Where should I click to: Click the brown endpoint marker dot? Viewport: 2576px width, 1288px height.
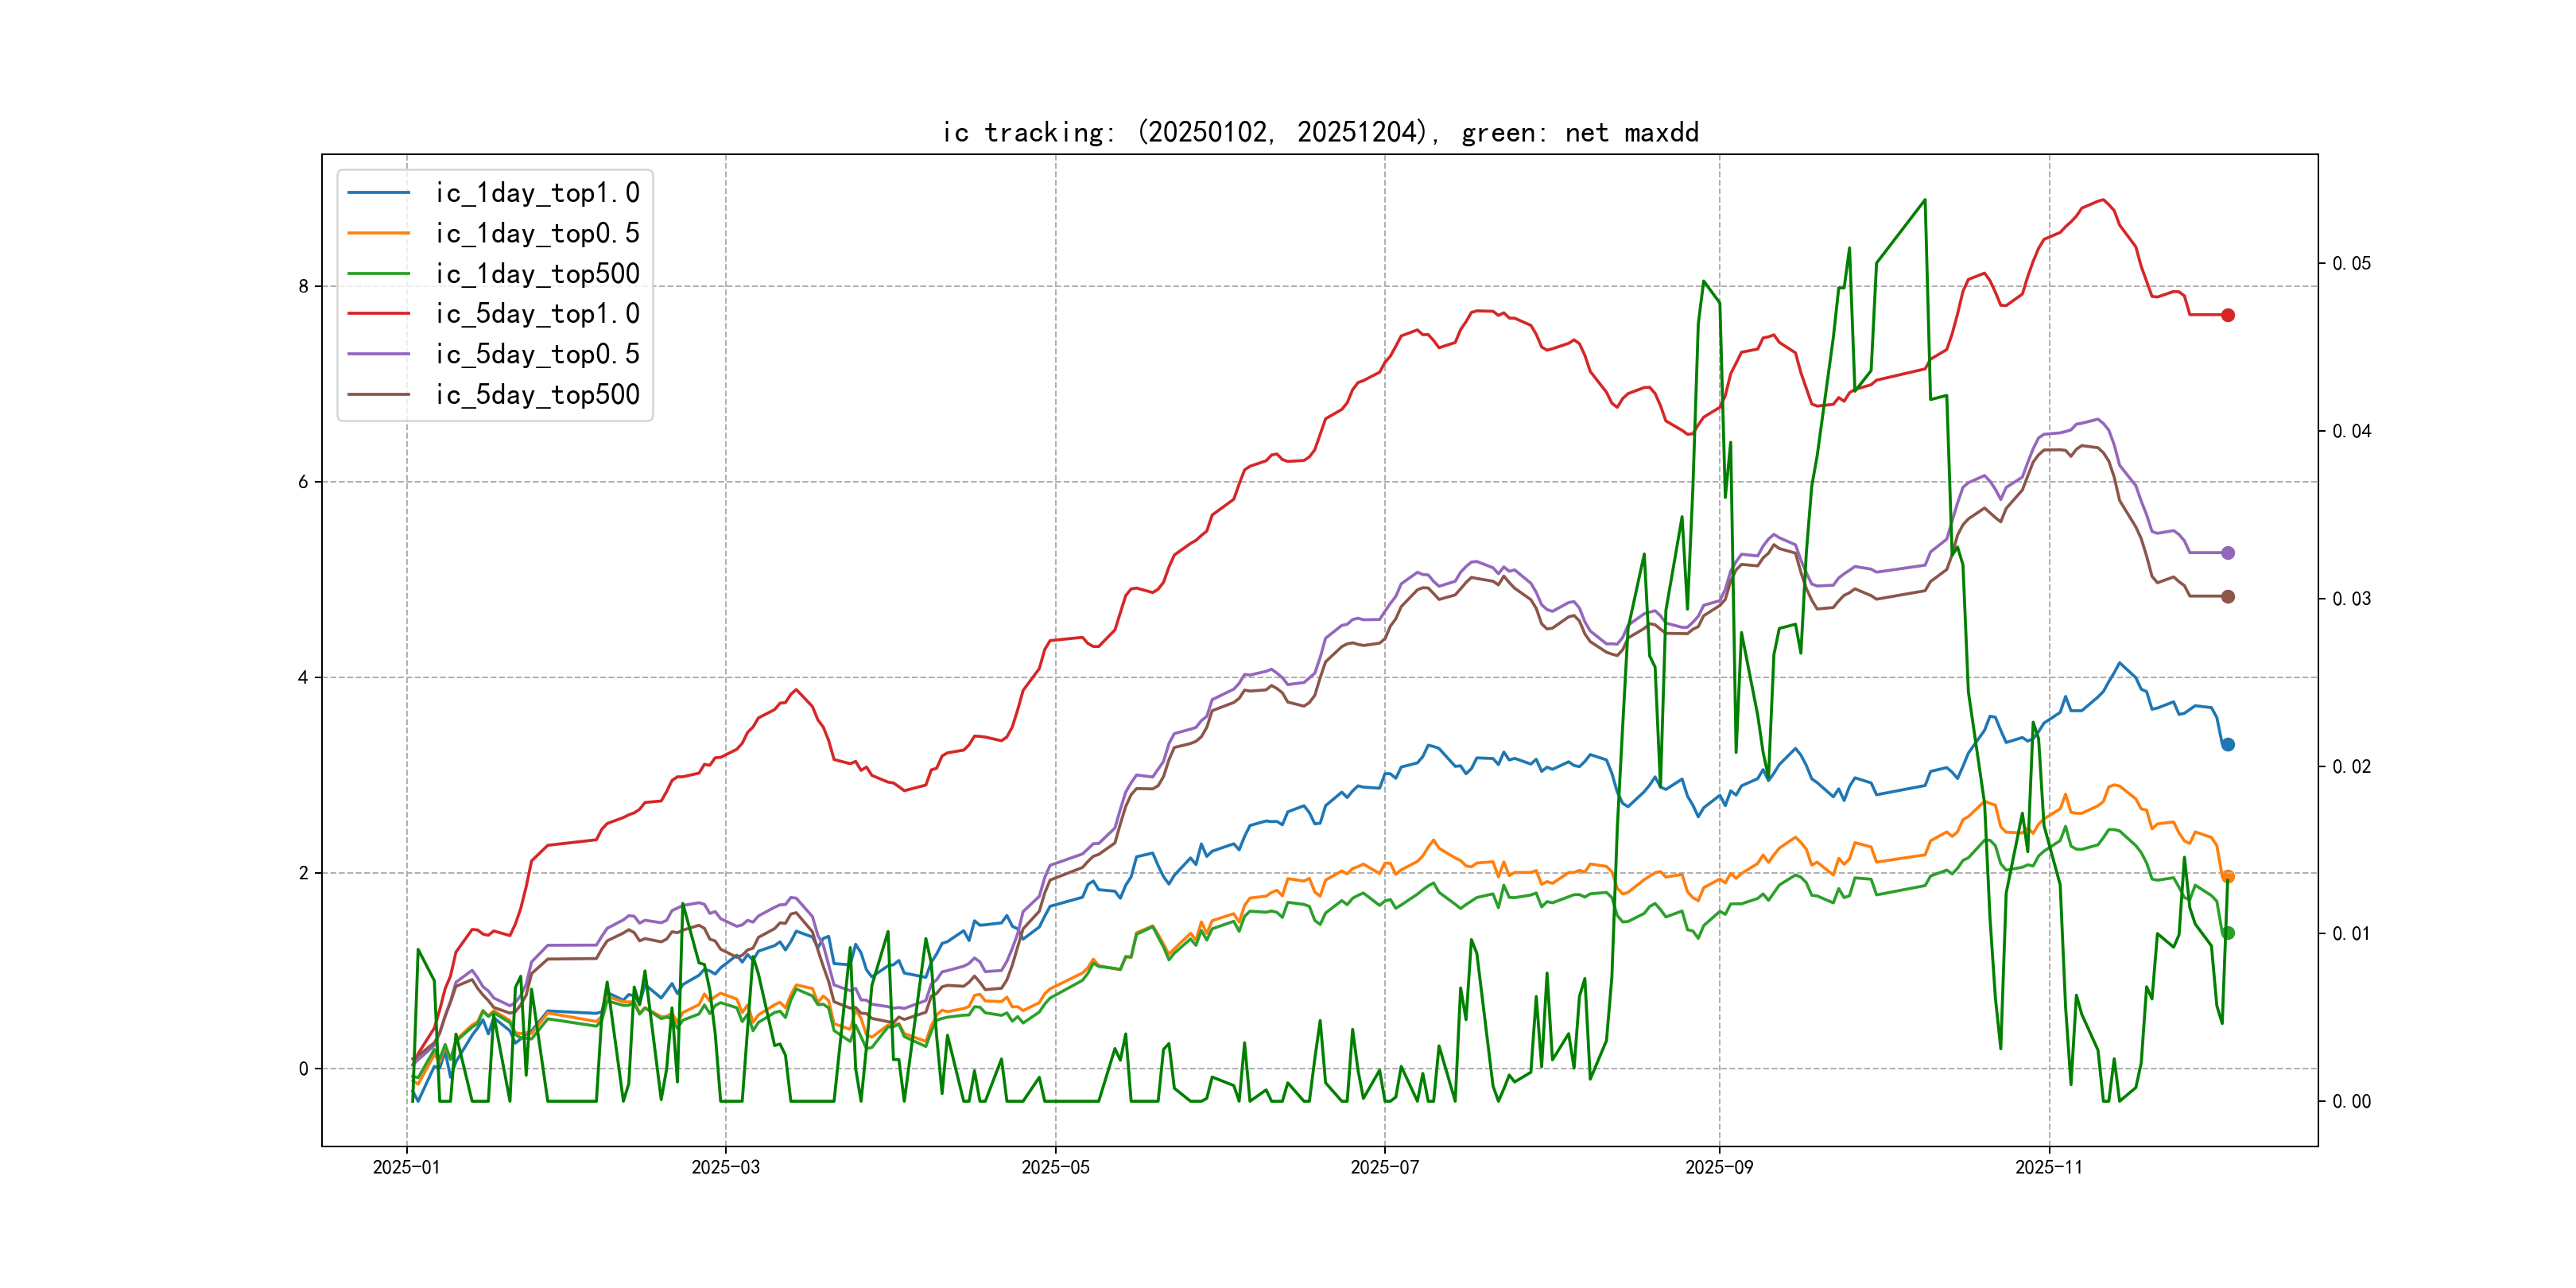2228,597
